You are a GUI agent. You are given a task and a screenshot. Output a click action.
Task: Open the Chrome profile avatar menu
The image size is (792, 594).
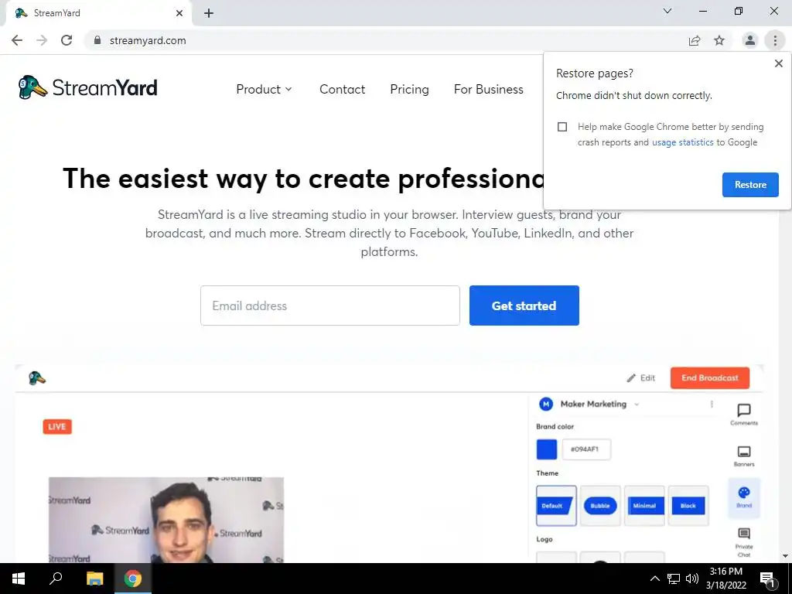pyautogui.click(x=750, y=40)
